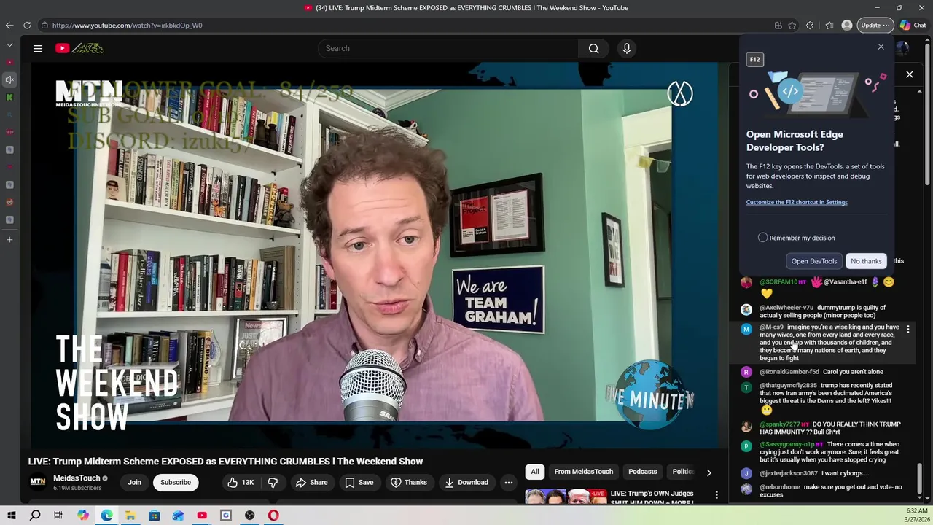Open Copilot Chat in Edge
Image resolution: width=933 pixels, height=525 pixels.
point(913,26)
